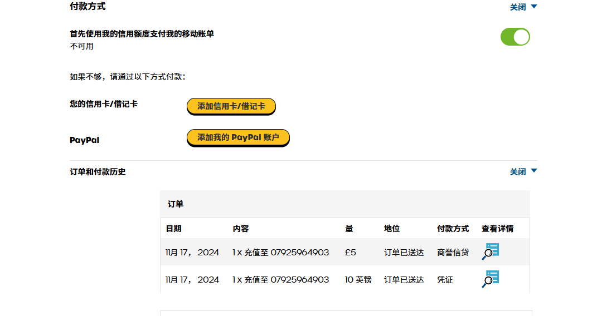Select the 内容 column header
This screenshot has width=597, height=316.
(x=241, y=229)
